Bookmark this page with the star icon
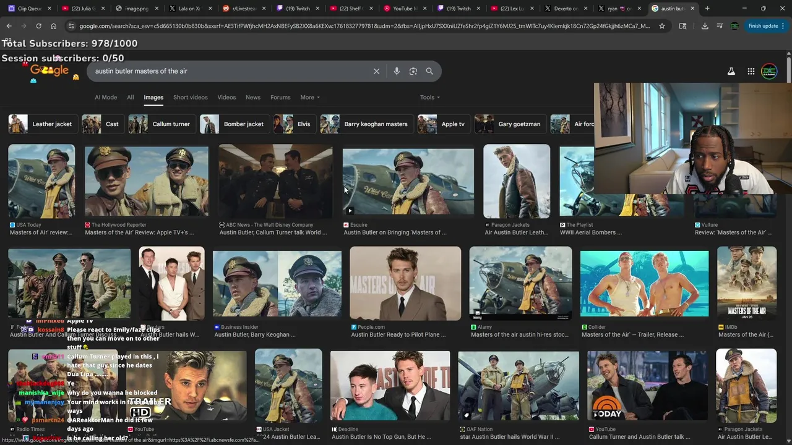Screen dimensions: 792x445 (x=662, y=26)
